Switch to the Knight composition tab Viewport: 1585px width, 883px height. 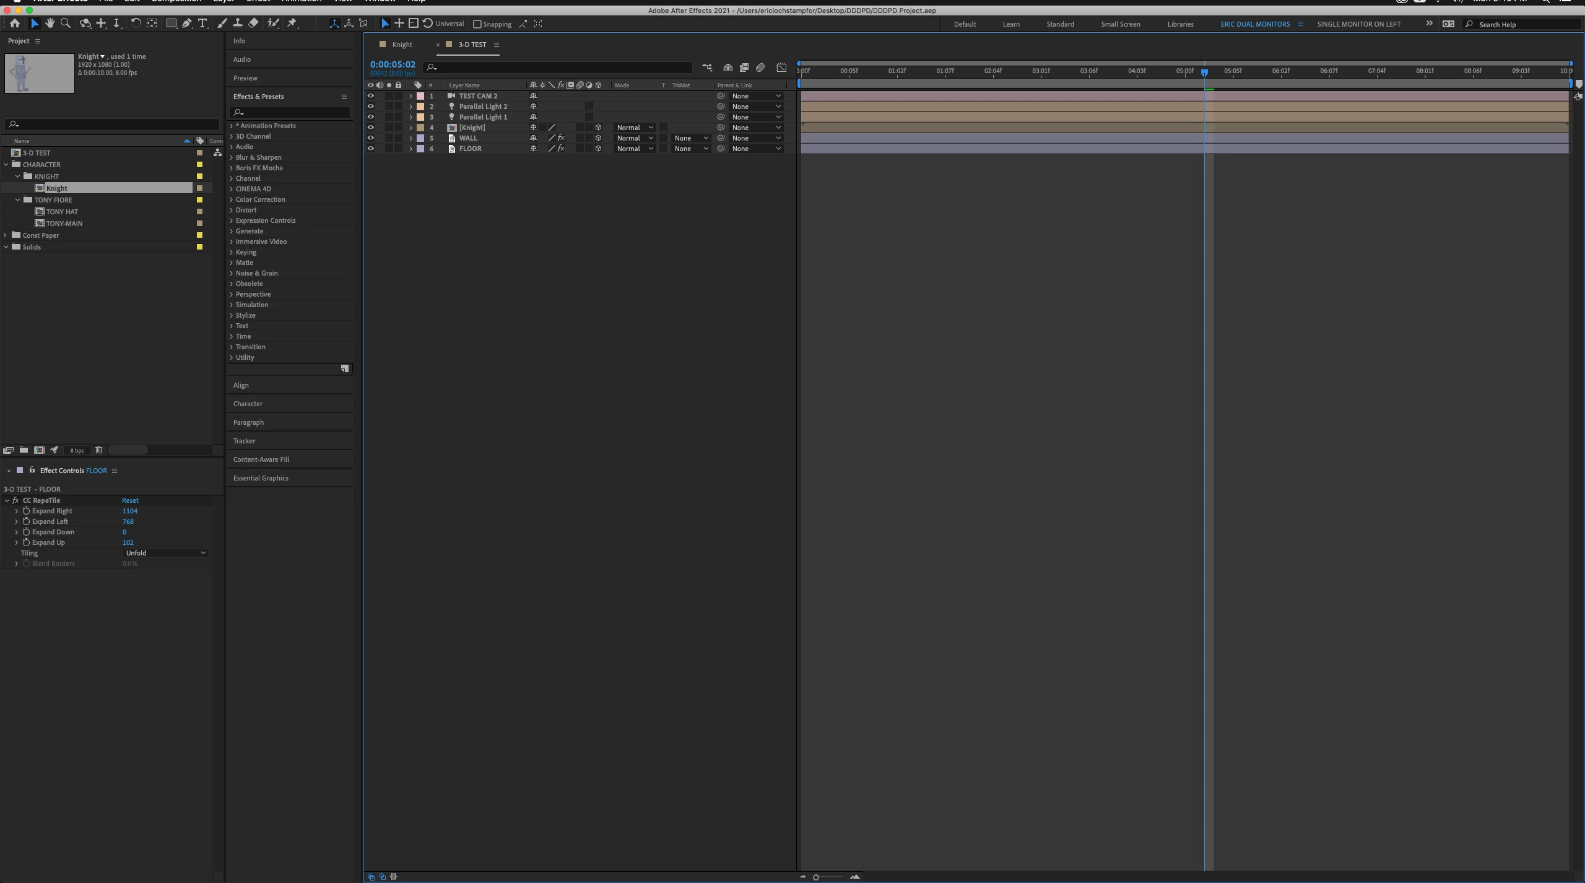(x=402, y=45)
